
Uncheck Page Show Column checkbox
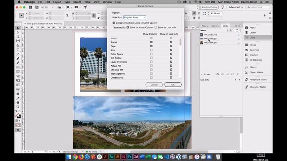(152, 46)
